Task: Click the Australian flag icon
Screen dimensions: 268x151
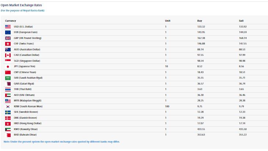Action: [8, 50]
